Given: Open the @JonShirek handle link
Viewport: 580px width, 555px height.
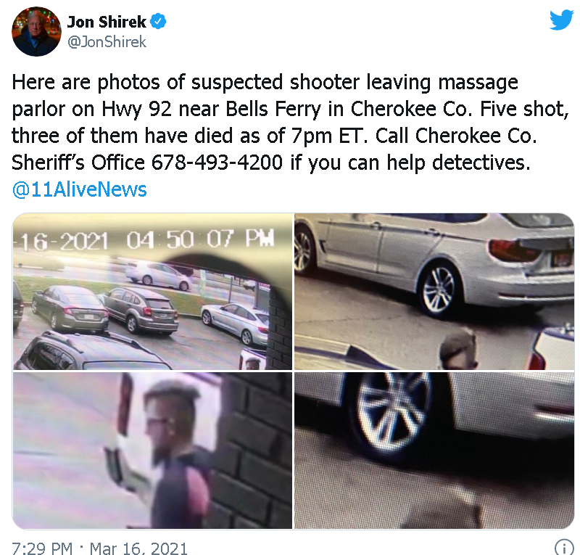Looking at the screenshot, I should point(107,42).
